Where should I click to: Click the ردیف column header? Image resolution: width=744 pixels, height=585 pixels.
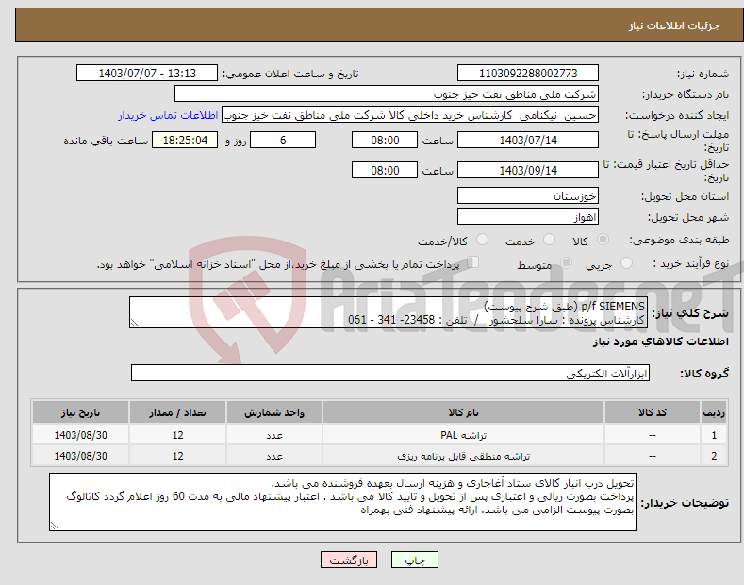click(714, 412)
